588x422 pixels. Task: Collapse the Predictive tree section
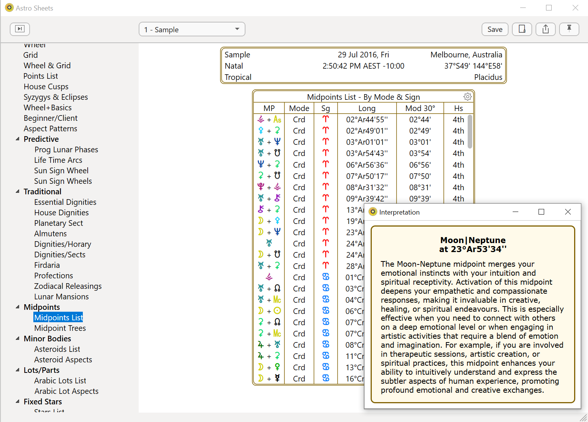18,139
